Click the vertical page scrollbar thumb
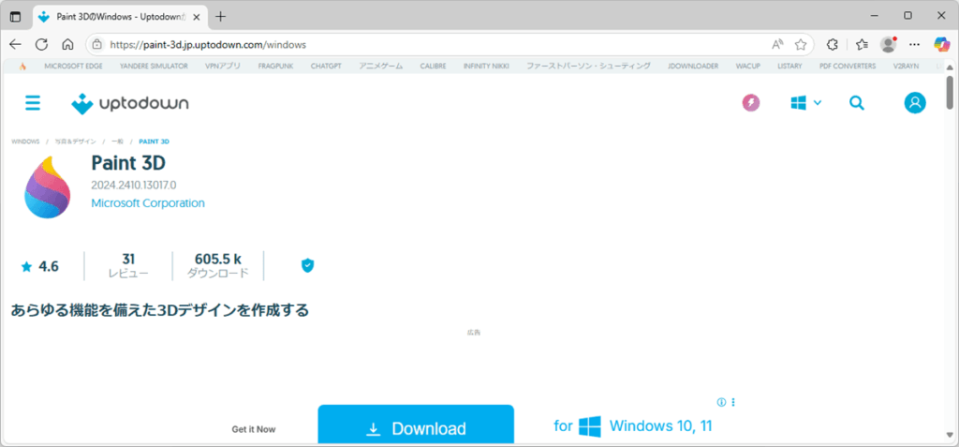This screenshot has height=447, width=959. (950, 92)
